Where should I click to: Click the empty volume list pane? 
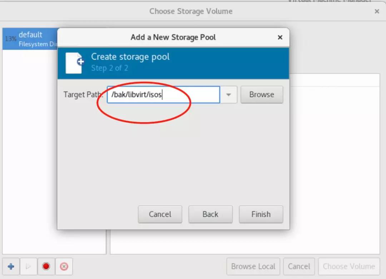335,170
